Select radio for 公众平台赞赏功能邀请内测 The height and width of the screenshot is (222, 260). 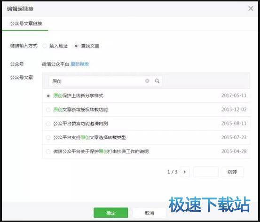point(48,124)
